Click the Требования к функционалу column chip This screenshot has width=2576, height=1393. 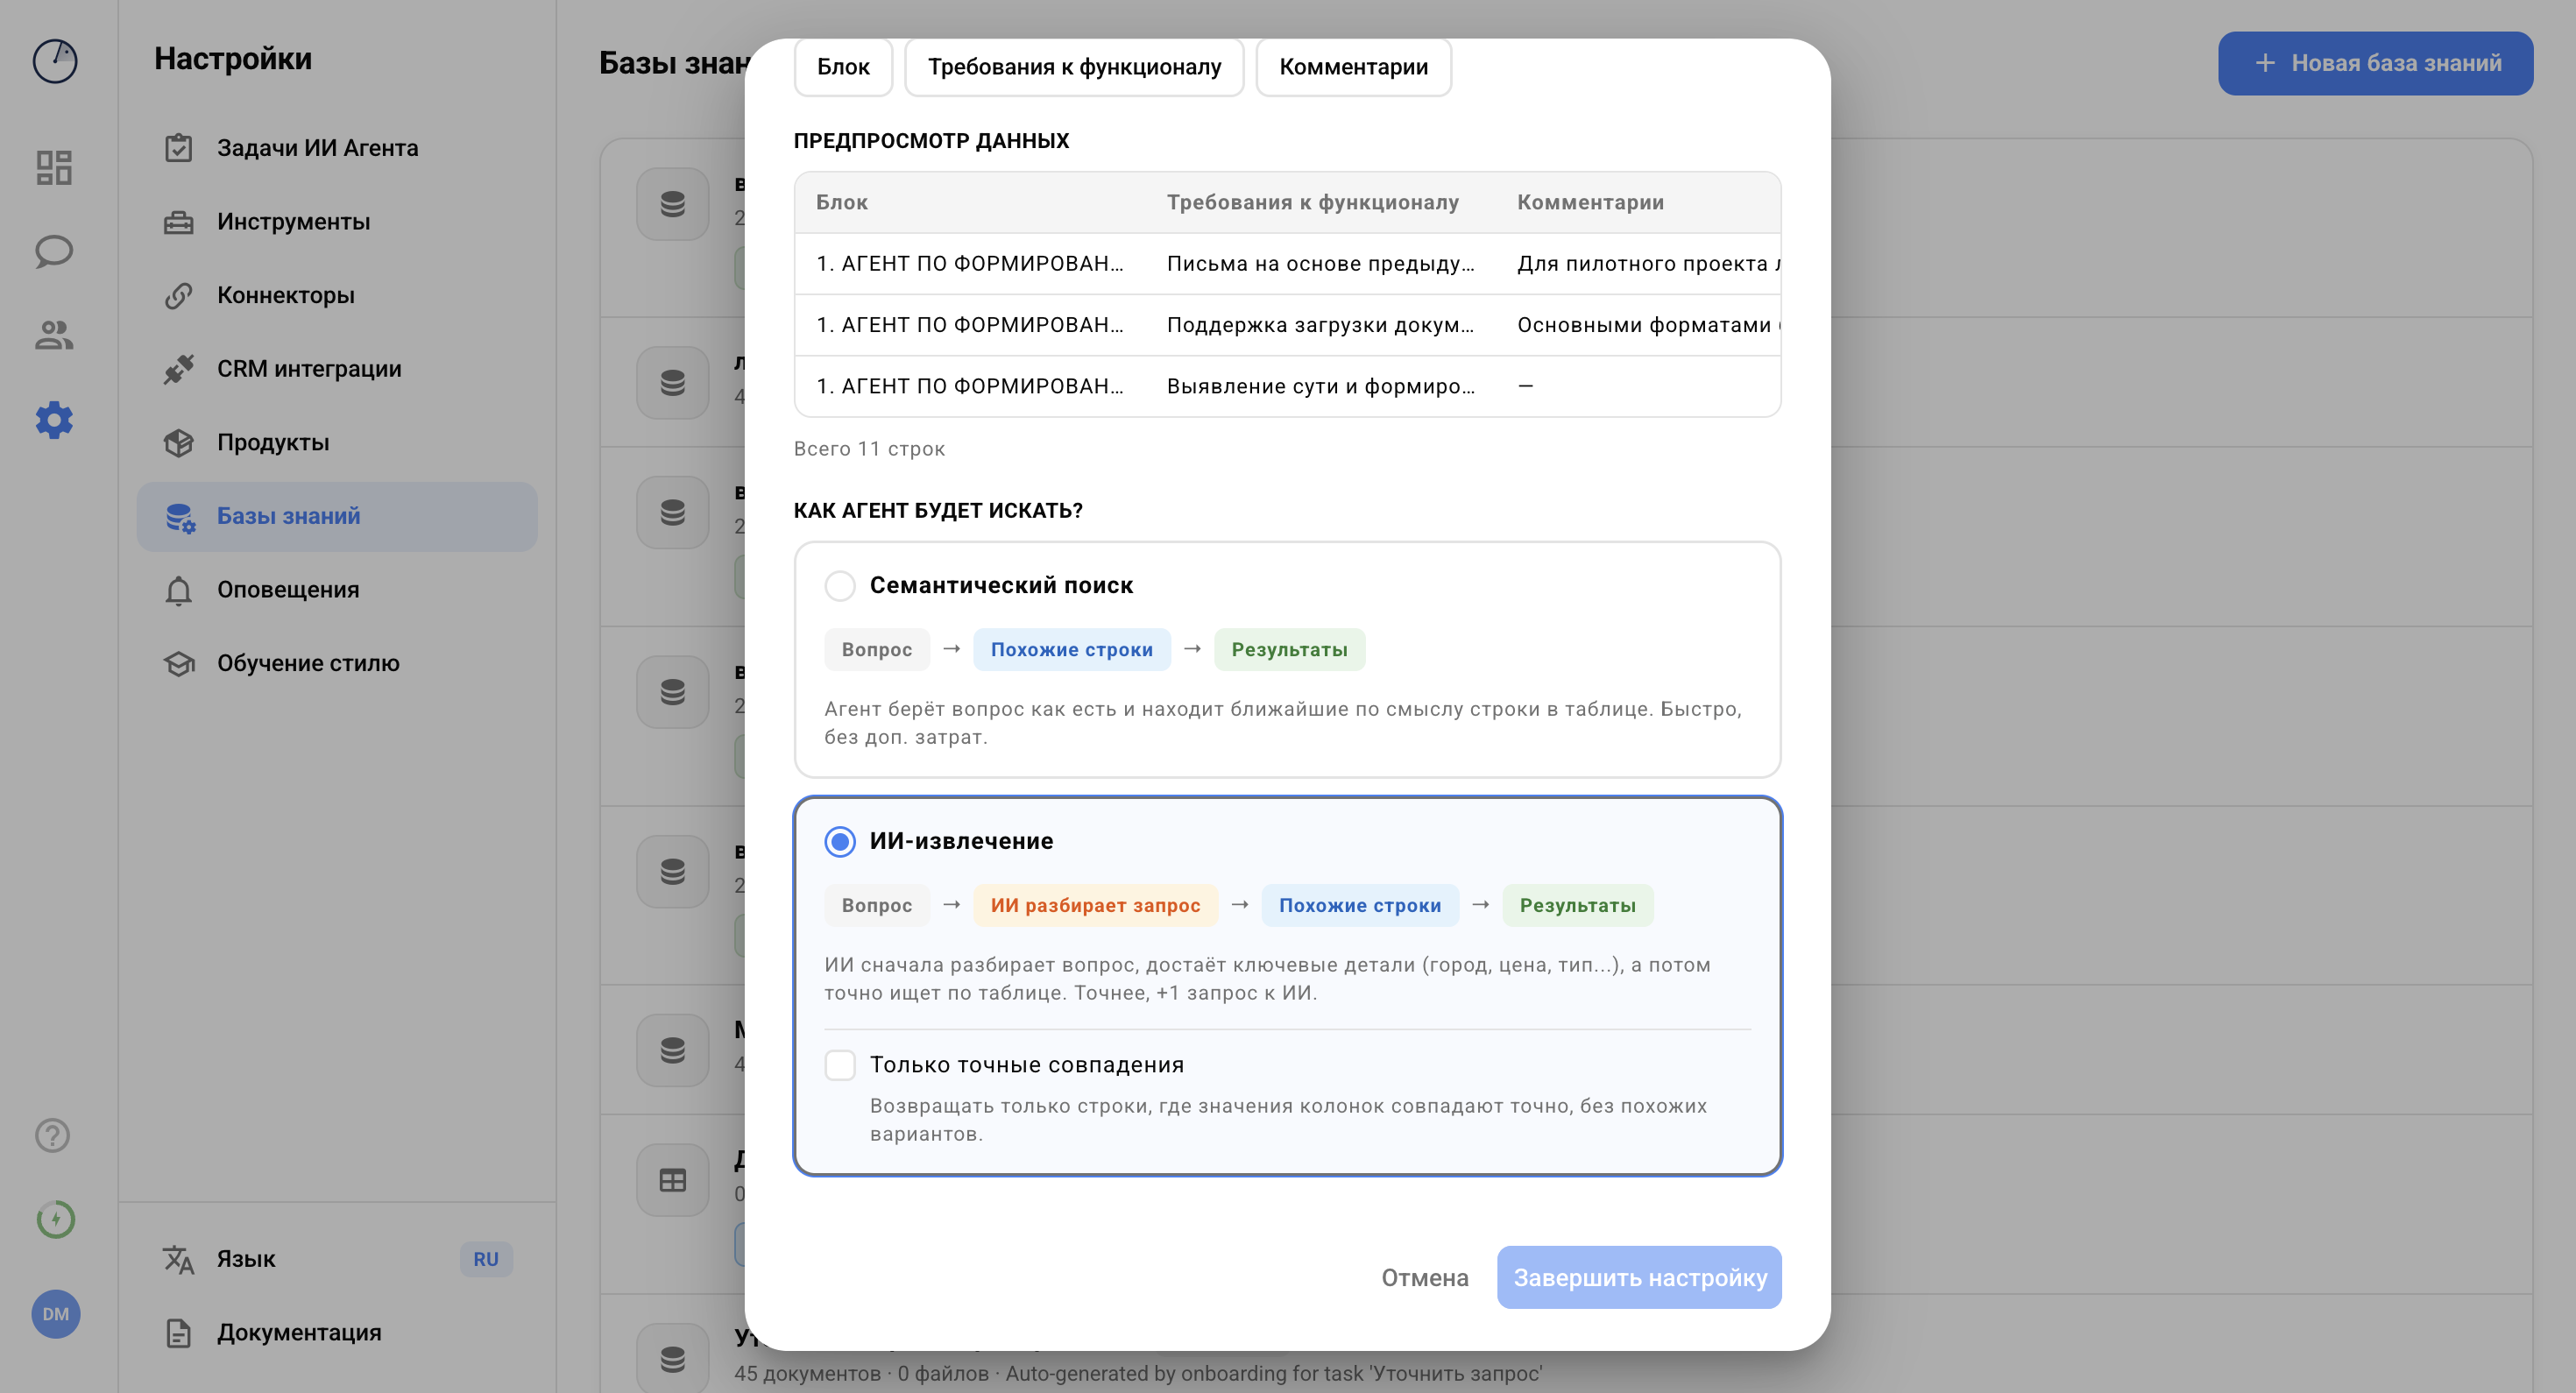[1074, 67]
